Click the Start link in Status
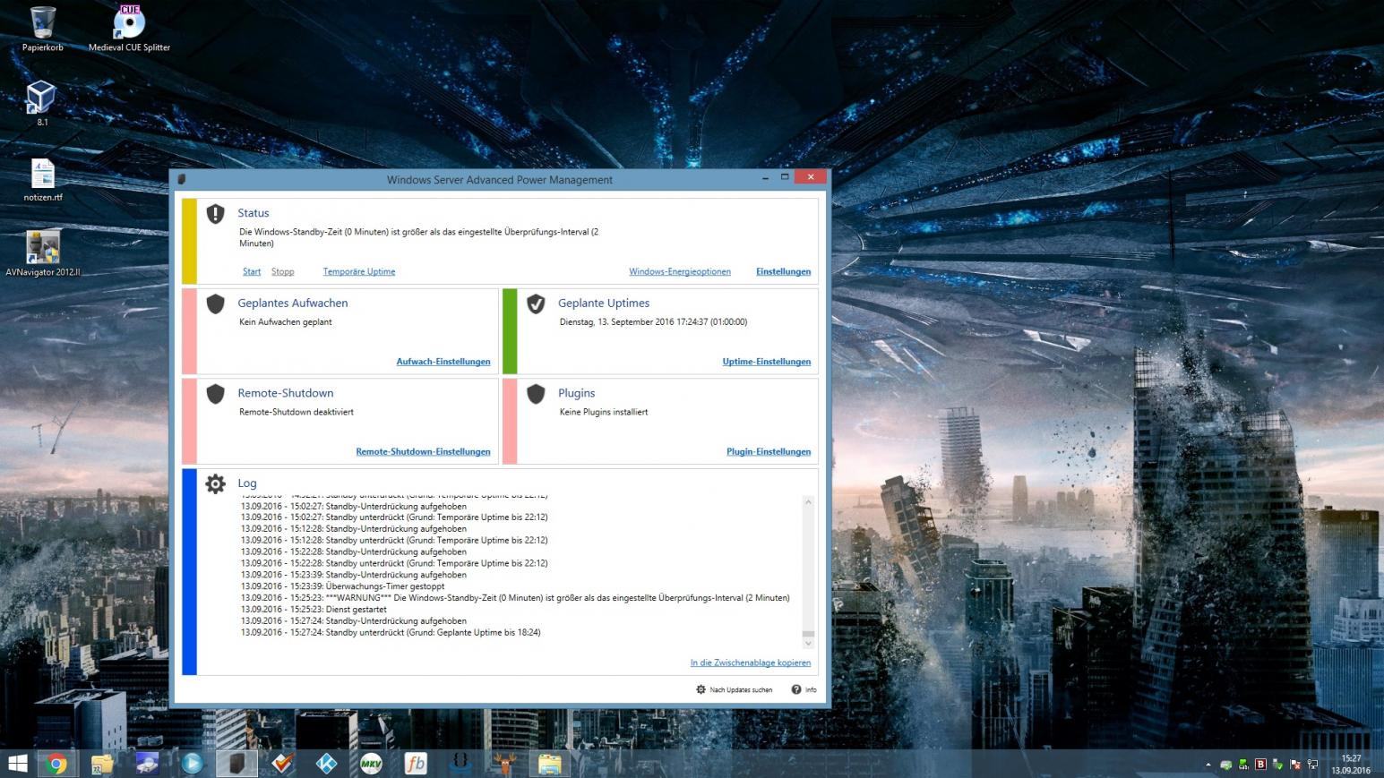Image resolution: width=1384 pixels, height=778 pixels. pos(252,271)
